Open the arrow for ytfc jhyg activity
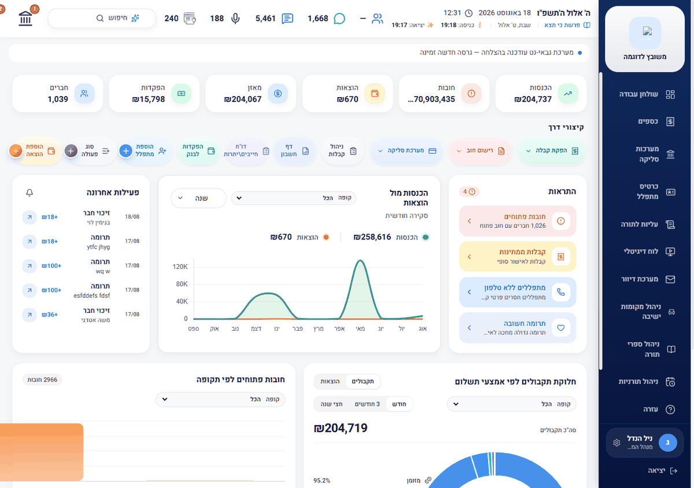 29,241
